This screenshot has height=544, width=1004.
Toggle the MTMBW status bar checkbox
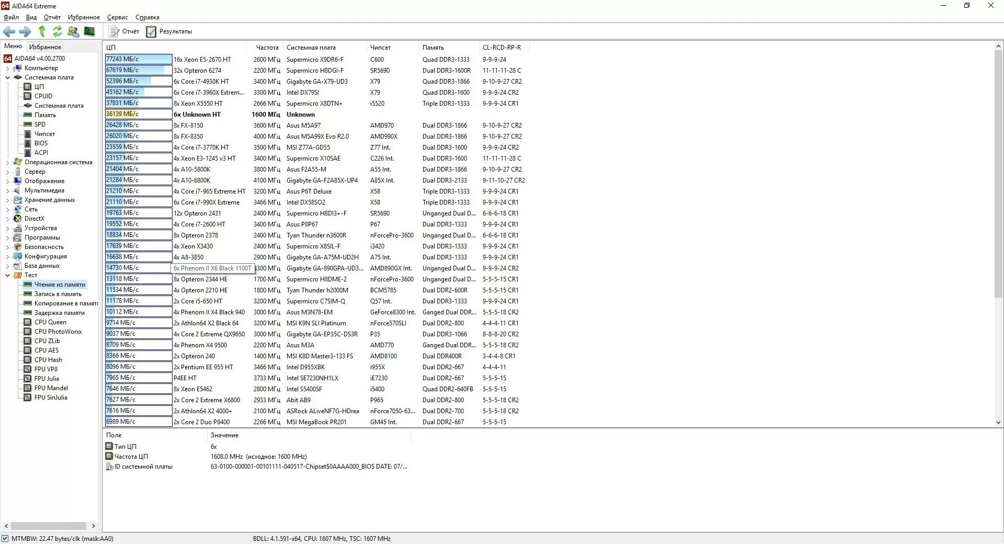[x=5, y=539]
